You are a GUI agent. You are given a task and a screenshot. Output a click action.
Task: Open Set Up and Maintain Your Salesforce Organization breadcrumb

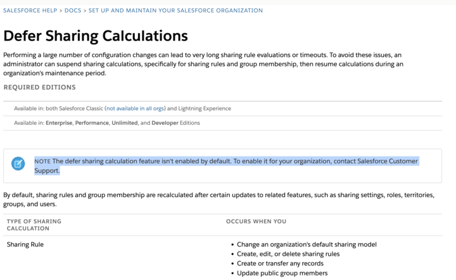point(175,11)
